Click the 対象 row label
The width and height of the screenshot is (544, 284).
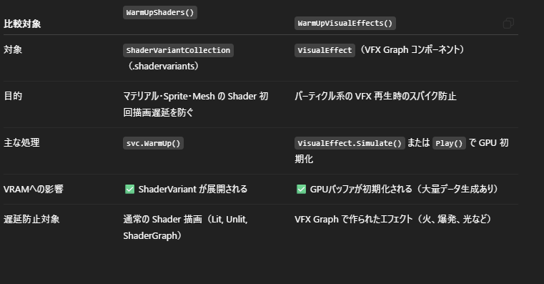coord(13,49)
